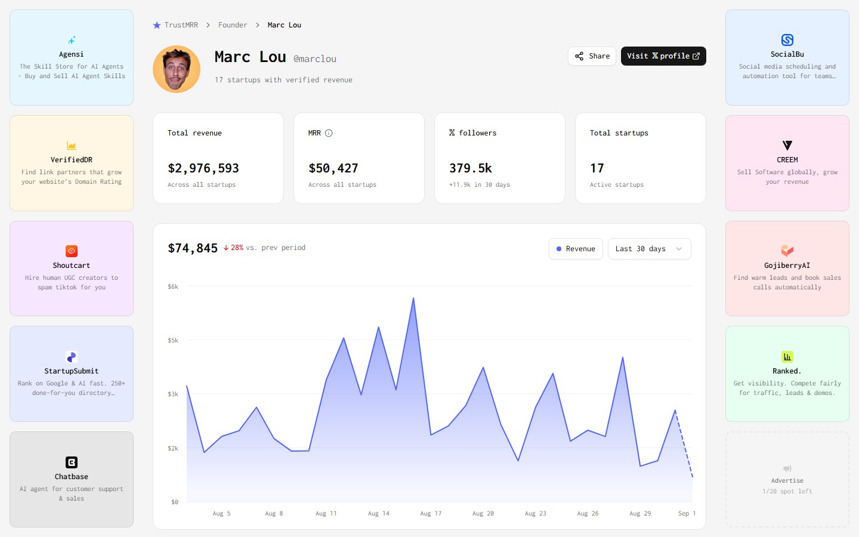Screen dimensions: 859x537
Task: Click the Total revenue card label
Action: [x=194, y=133]
